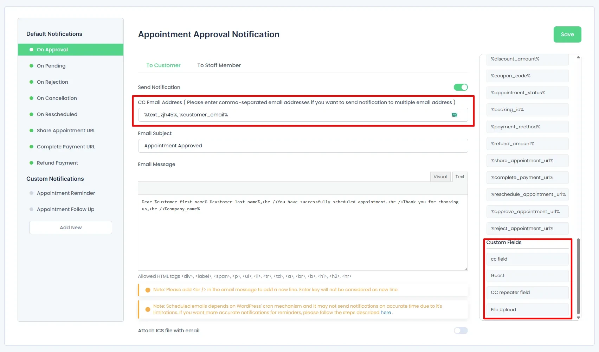The image size is (599, 352).
Task: Disable the Send Notification toggle
Action: (x=460, y=87)
